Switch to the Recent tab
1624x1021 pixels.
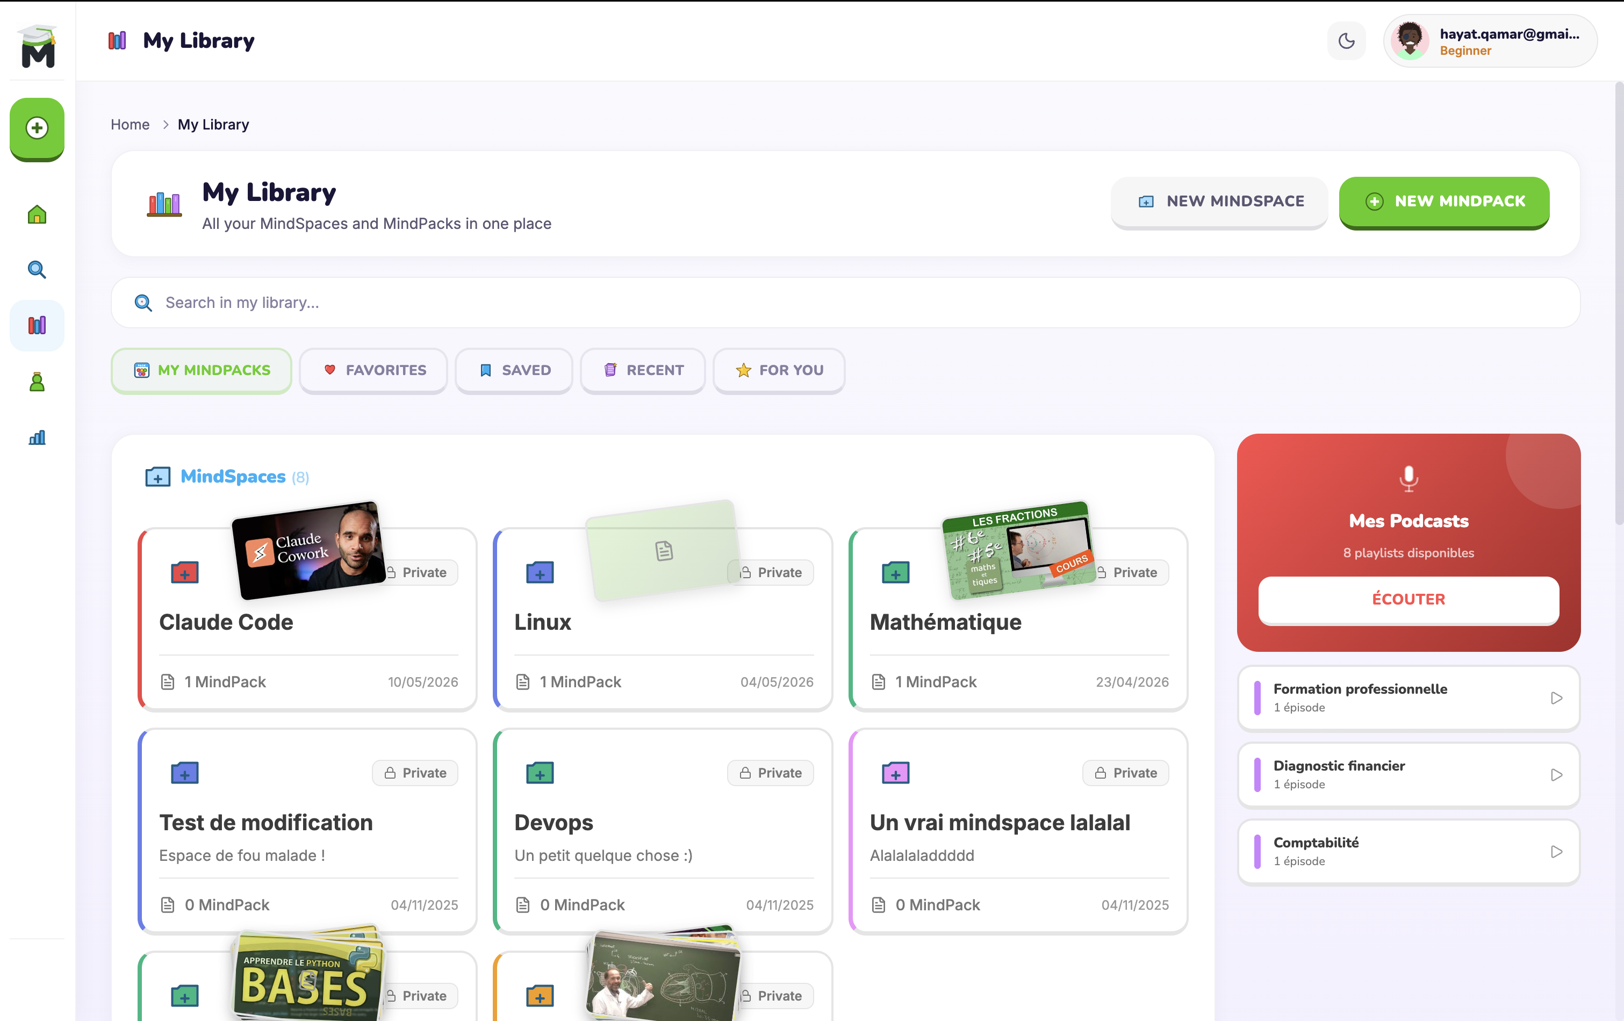pyautogui.click(x=643, y=370)
